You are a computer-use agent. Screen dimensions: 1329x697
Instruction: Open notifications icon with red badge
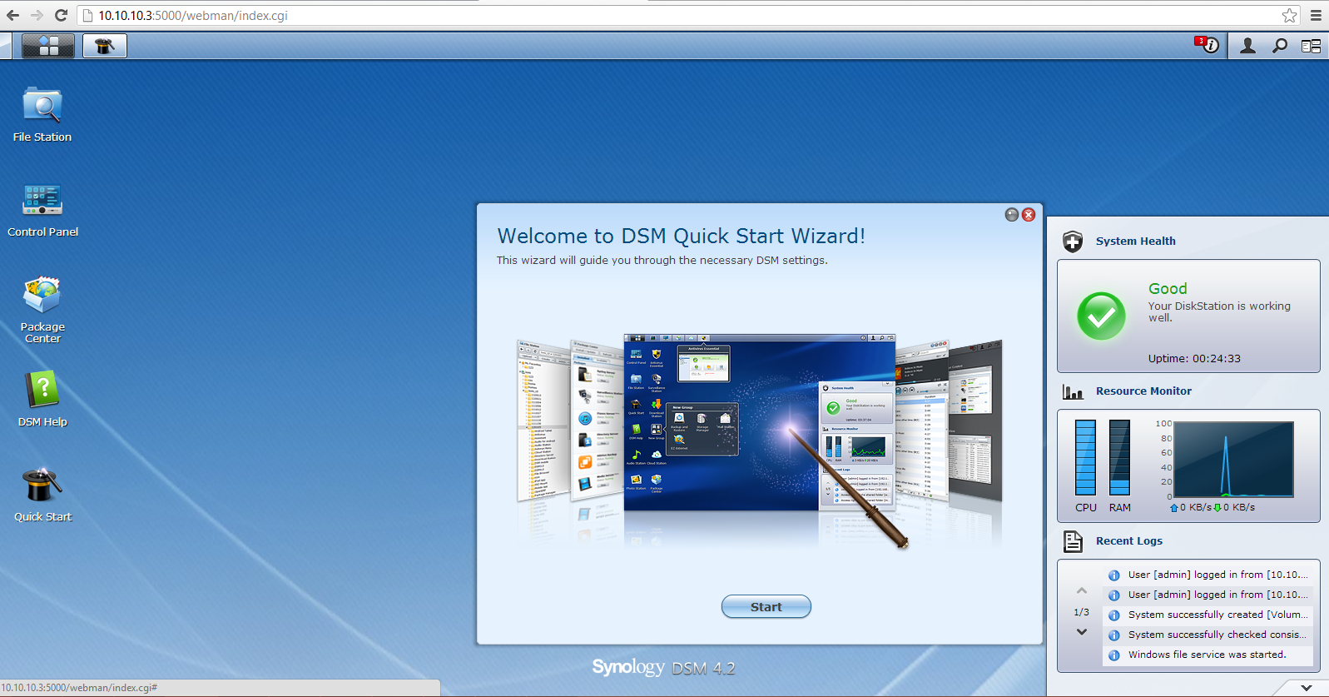[1208, 45]
